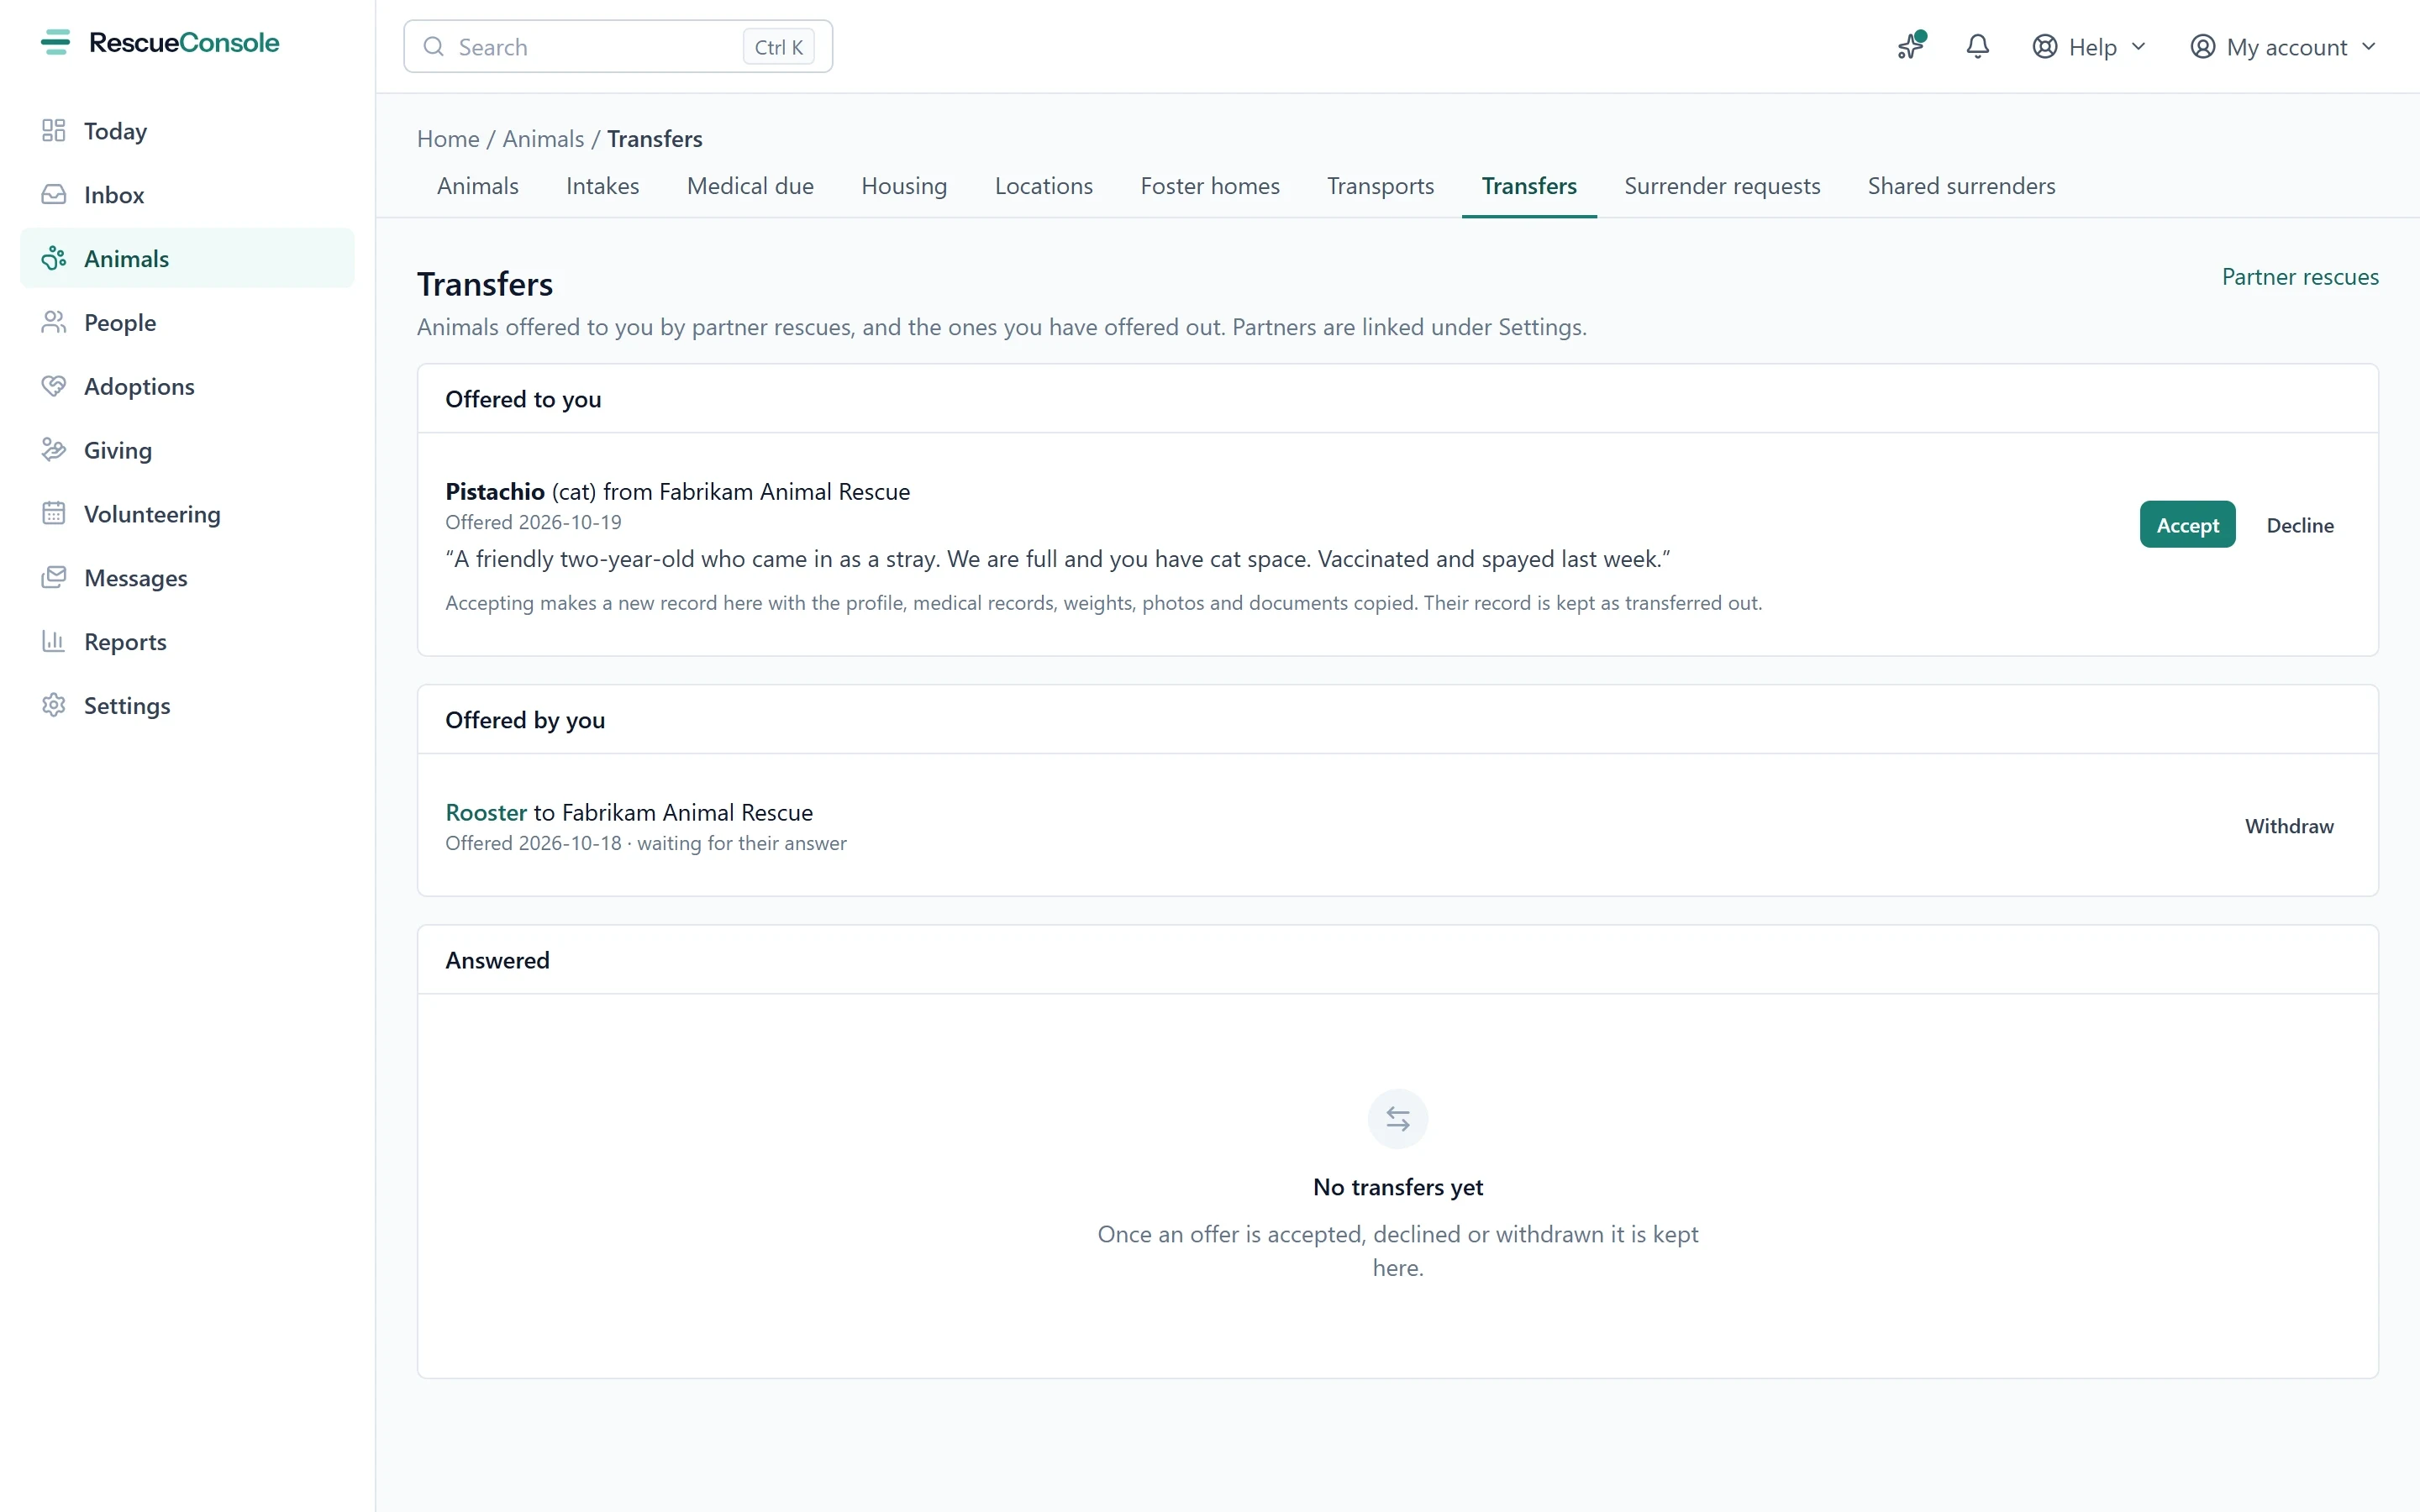Focus the Search input field
Image resolution: width=2420 pixels, height=1512 pixels.
[x=618, y=47]
